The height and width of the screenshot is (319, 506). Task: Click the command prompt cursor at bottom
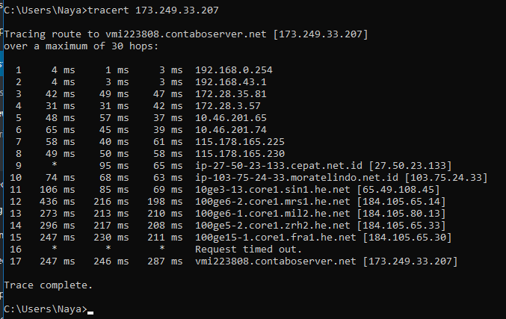click(90, 310)
